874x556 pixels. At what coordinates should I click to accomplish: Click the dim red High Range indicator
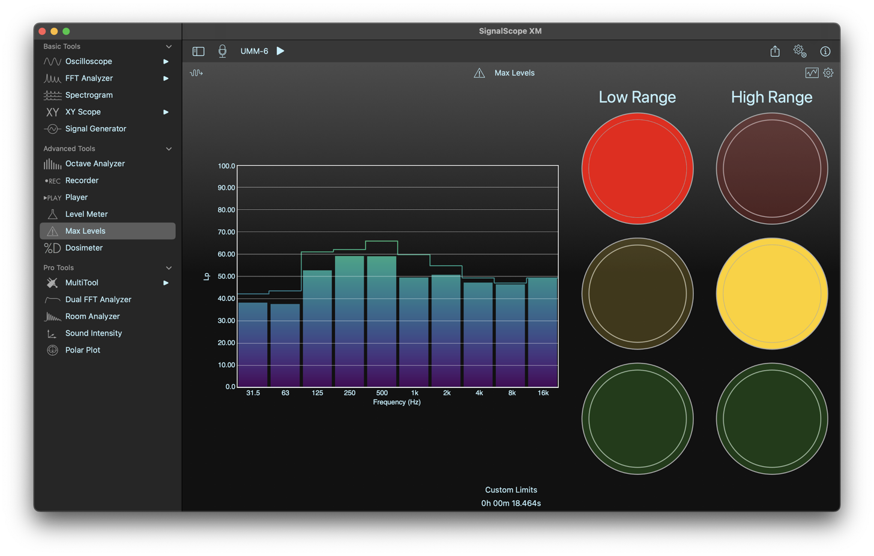click(772, 169)
